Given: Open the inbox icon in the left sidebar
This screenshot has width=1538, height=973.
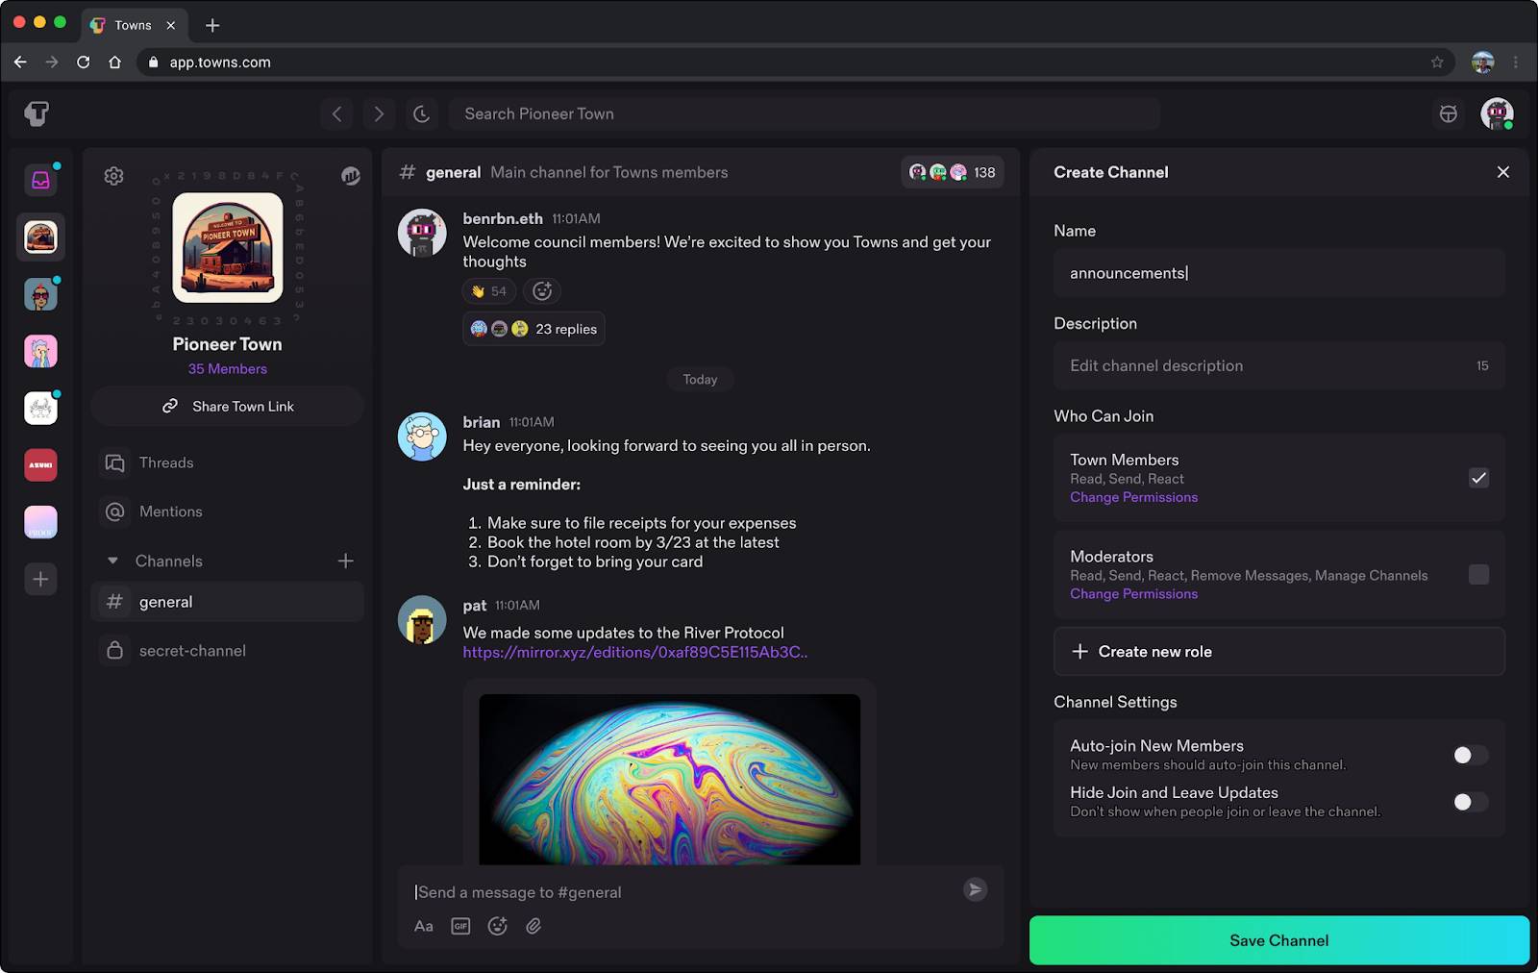Looking at the screenshot, I should [x=40, y=180].
